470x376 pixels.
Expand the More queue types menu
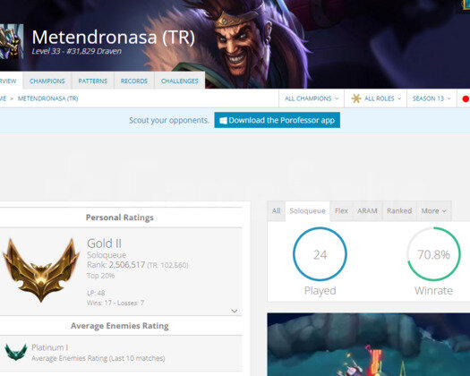tap(433, 210)
